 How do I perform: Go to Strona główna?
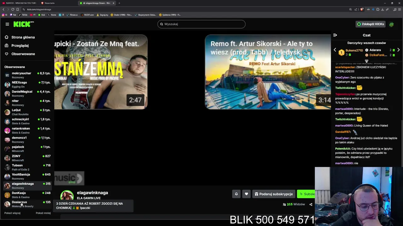tap(20, 37)
